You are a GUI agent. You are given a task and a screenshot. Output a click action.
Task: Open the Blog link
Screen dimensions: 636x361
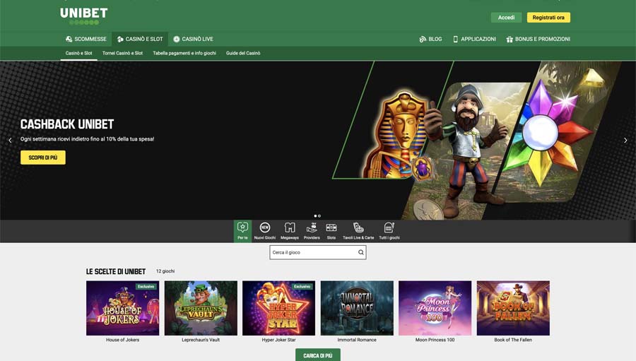pos(430,39)
